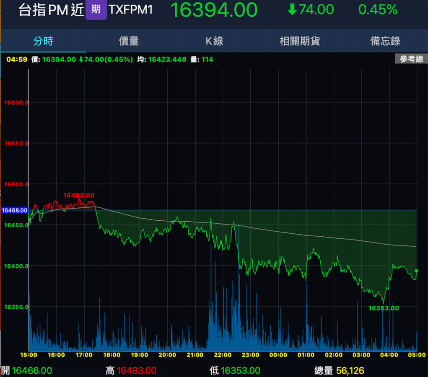Click the 均: 16423.448 average value

(x=161, y=59)
